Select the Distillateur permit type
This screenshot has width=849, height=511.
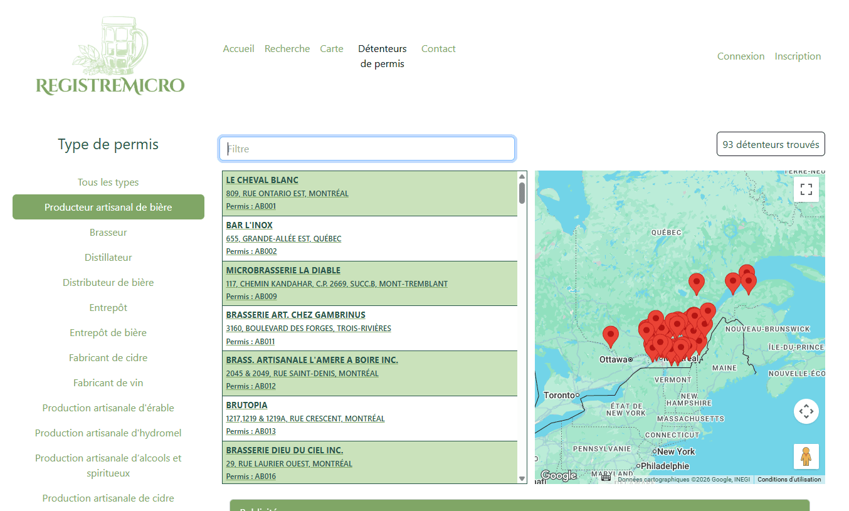[108, 258]
